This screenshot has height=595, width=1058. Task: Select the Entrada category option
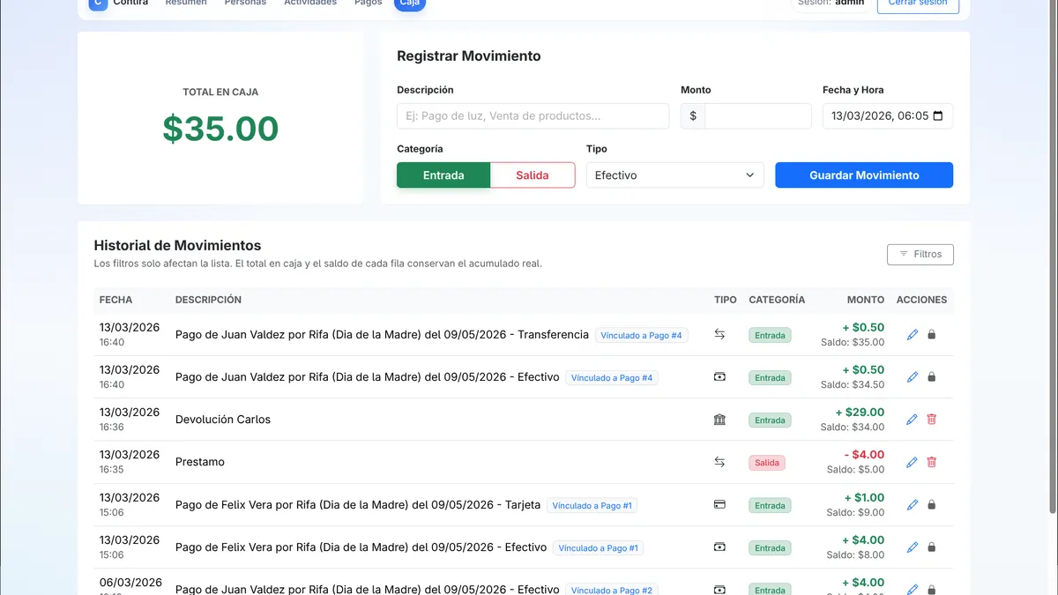coord(443,175)
